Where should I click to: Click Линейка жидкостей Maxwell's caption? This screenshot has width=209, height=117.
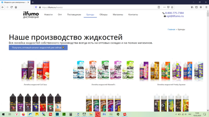103,84
